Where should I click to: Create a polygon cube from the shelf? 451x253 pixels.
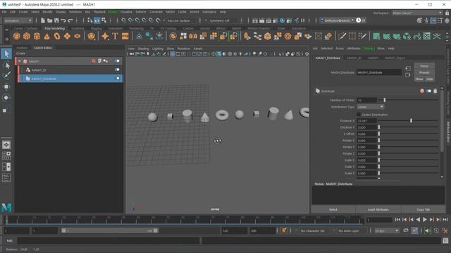[27, 36]
